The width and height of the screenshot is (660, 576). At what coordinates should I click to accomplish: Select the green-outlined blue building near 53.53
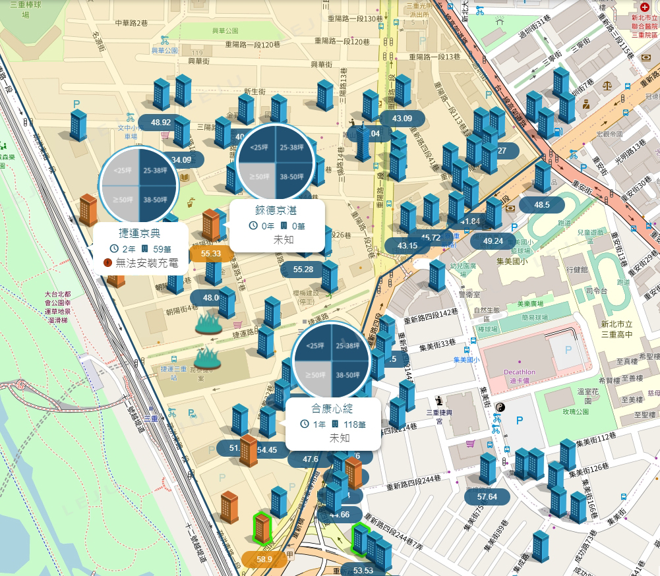360,538
